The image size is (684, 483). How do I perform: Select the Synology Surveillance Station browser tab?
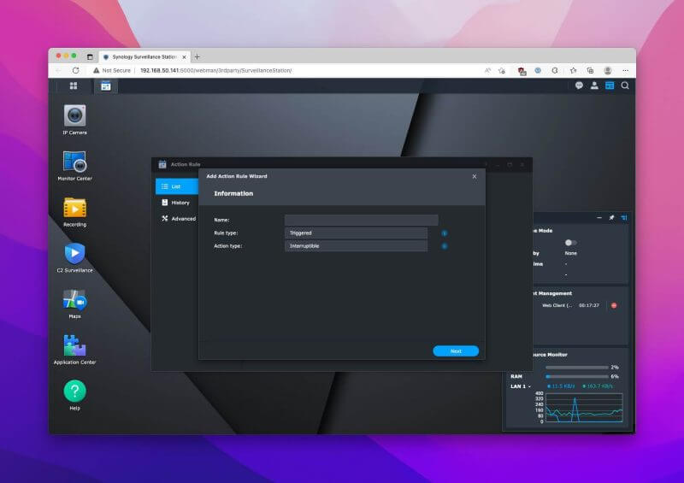(144, 56)
